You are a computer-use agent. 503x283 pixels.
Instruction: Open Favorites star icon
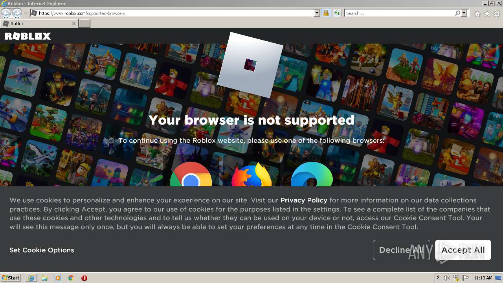click(x=487, y=14)
